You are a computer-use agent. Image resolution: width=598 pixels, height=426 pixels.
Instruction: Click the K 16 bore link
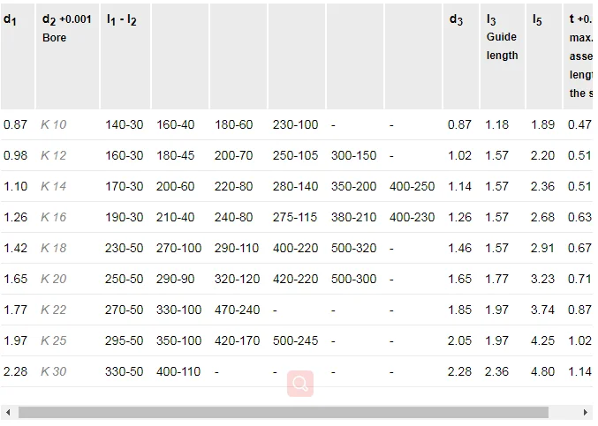tap(53, 217)
